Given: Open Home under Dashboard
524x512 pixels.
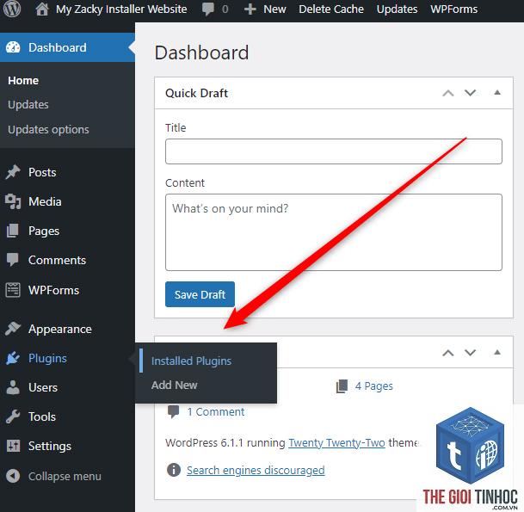Looking at the screenshot, I should 23,81.
